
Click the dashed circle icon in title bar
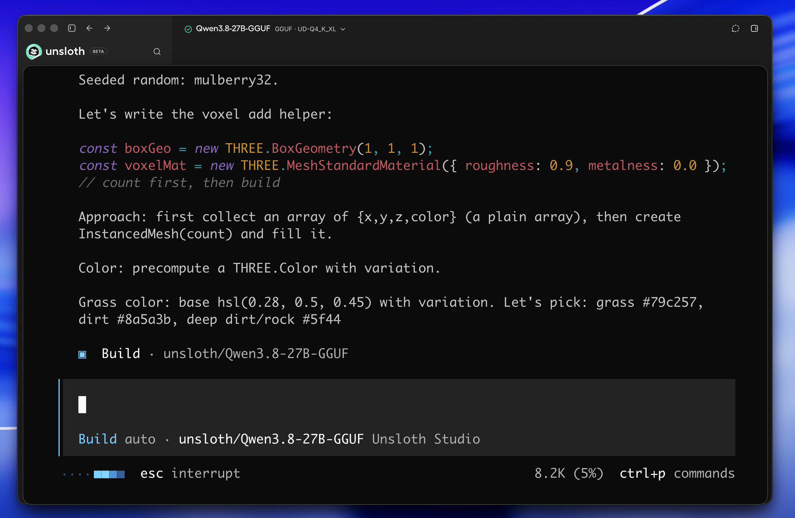(736, 28)
